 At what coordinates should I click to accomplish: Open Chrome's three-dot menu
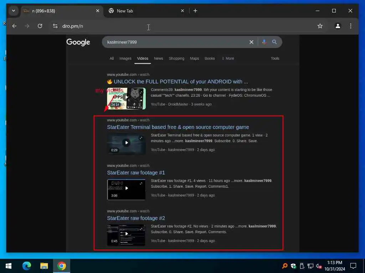point(351,26)
